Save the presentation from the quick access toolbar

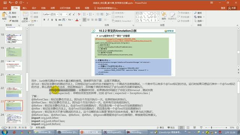click(5, 3)
